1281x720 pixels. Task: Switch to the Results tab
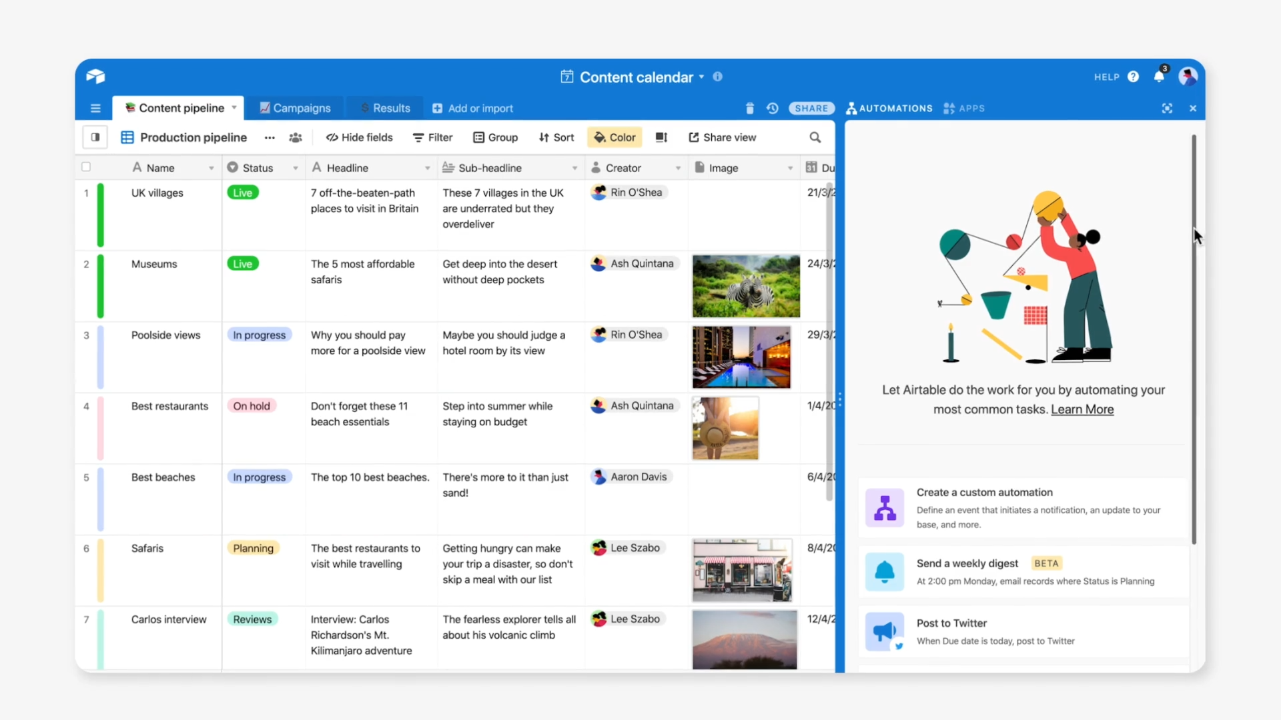(392, 108)
